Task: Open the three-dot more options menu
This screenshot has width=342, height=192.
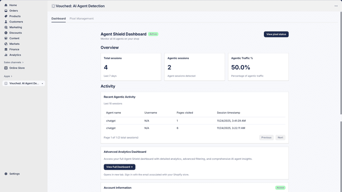Action: tap(336, 6)
